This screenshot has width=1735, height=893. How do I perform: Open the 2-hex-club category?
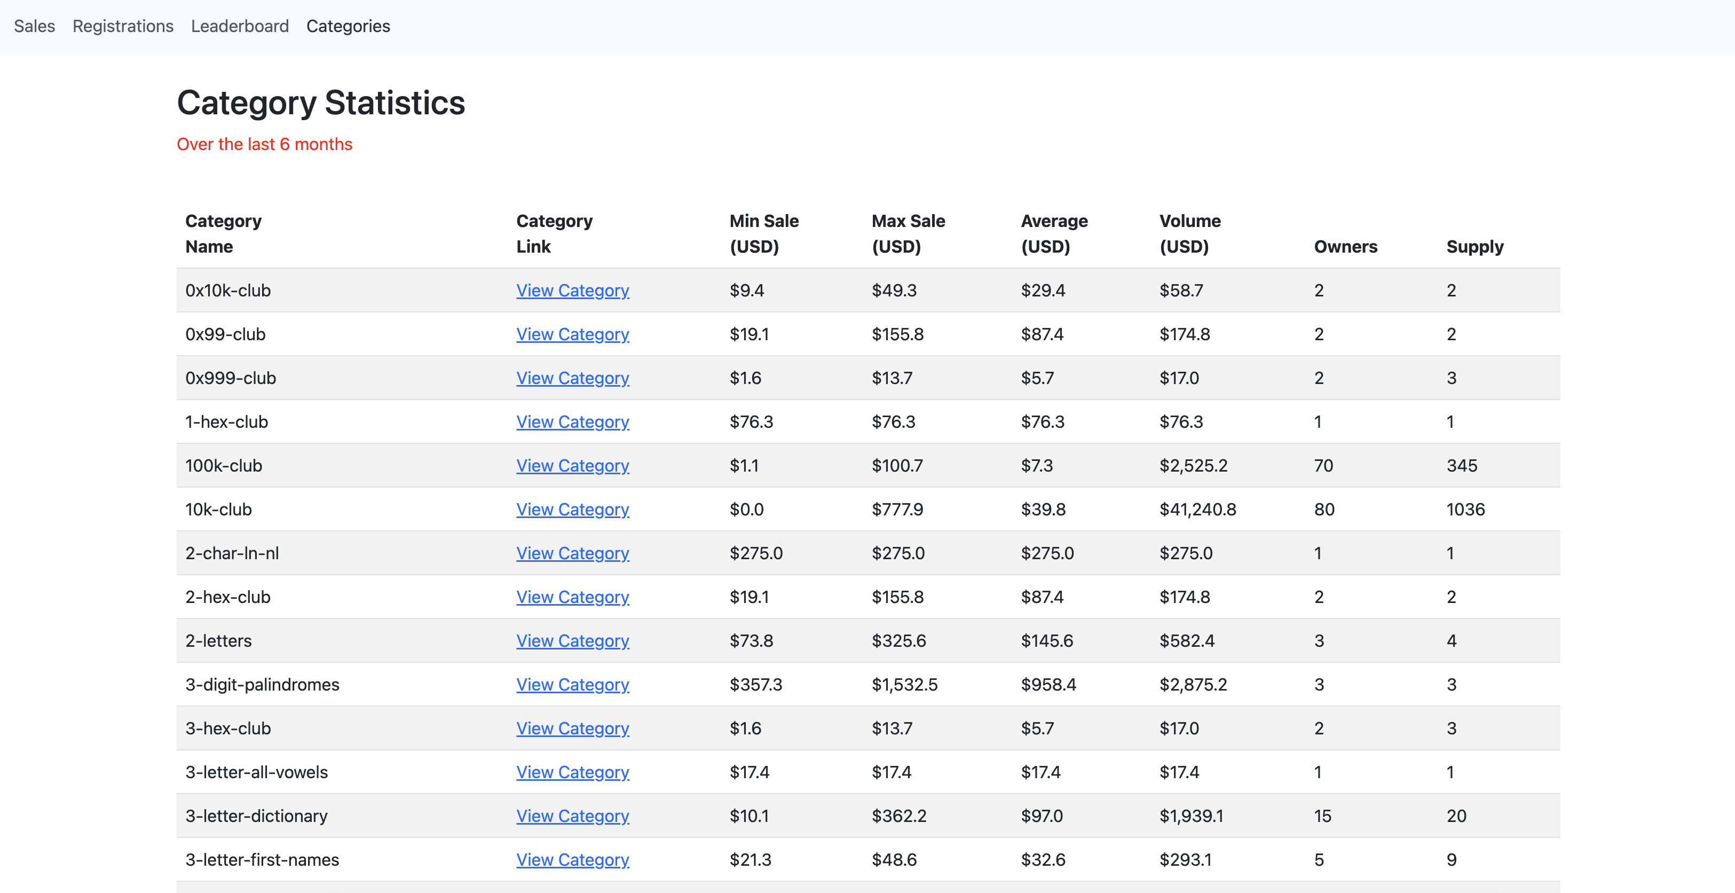572,597
